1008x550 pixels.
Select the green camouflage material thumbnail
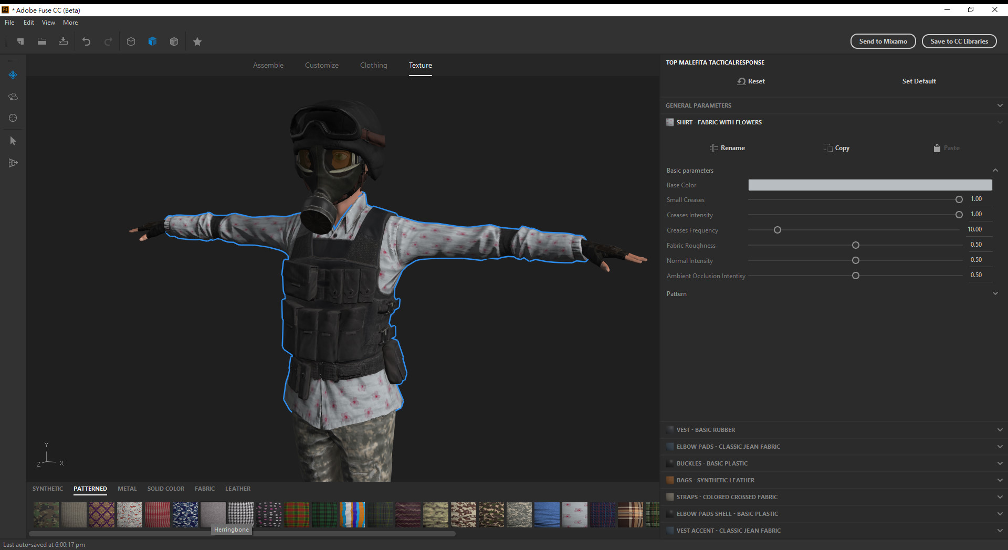(46, 515)
